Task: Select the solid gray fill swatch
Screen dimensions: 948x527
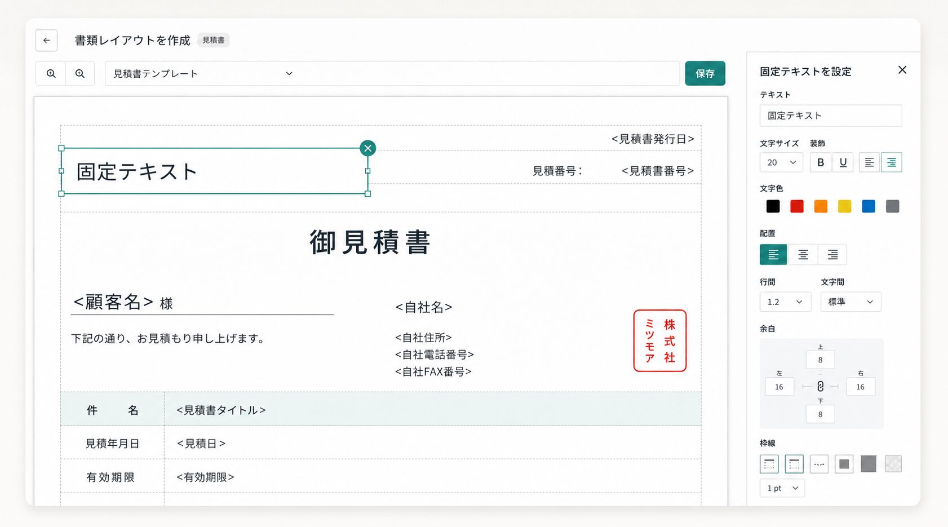Action: tap(869, 464)
